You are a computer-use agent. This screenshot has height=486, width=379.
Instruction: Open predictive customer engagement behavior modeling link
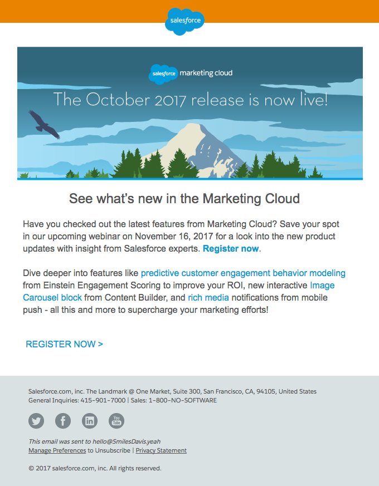click(243, 273)
